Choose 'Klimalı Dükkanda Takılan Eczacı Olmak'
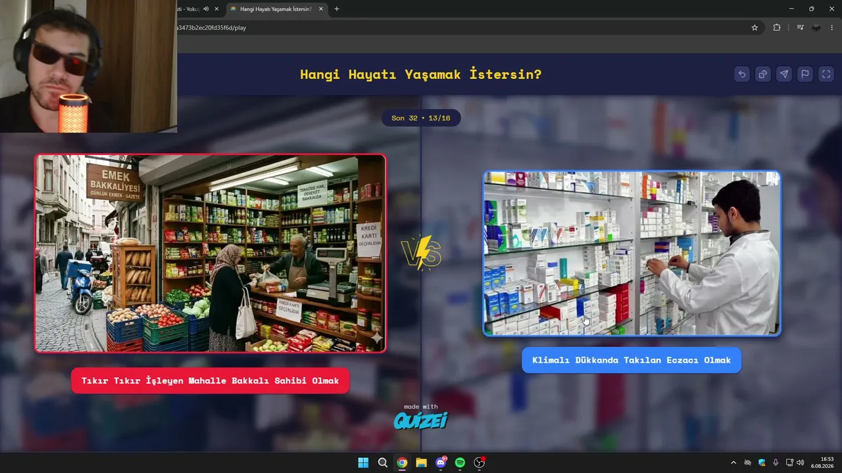Viewport: 842px width, 473px height. click(631, 360)
